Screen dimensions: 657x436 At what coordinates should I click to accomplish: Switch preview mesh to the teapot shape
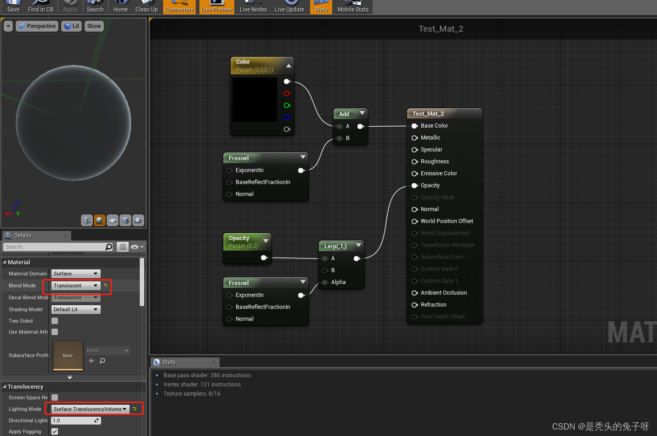[138, 220]
